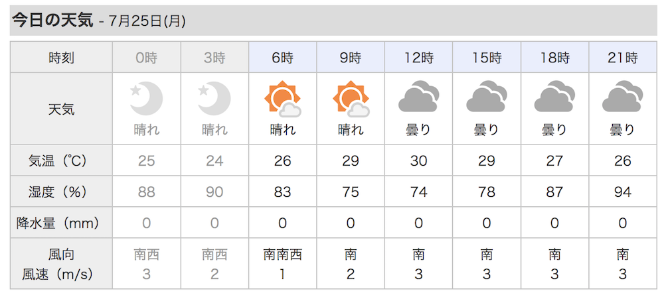Screen dimensions: 664x293
Task: Select the sunny icon for 6時
Action: tap(282, 99)
